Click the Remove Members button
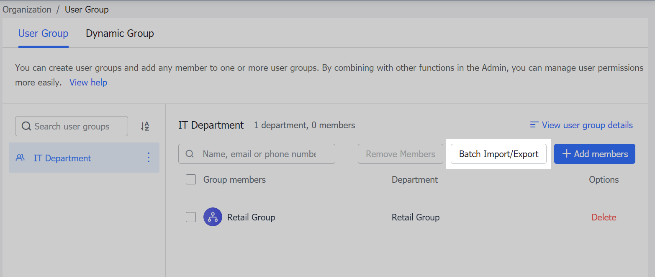This screenshot has width=655, height=277. point(400,154)
